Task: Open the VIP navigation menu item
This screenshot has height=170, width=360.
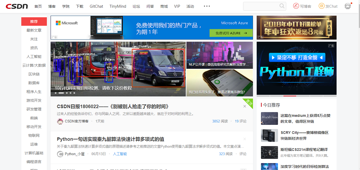Action: (x=177, y=6)
